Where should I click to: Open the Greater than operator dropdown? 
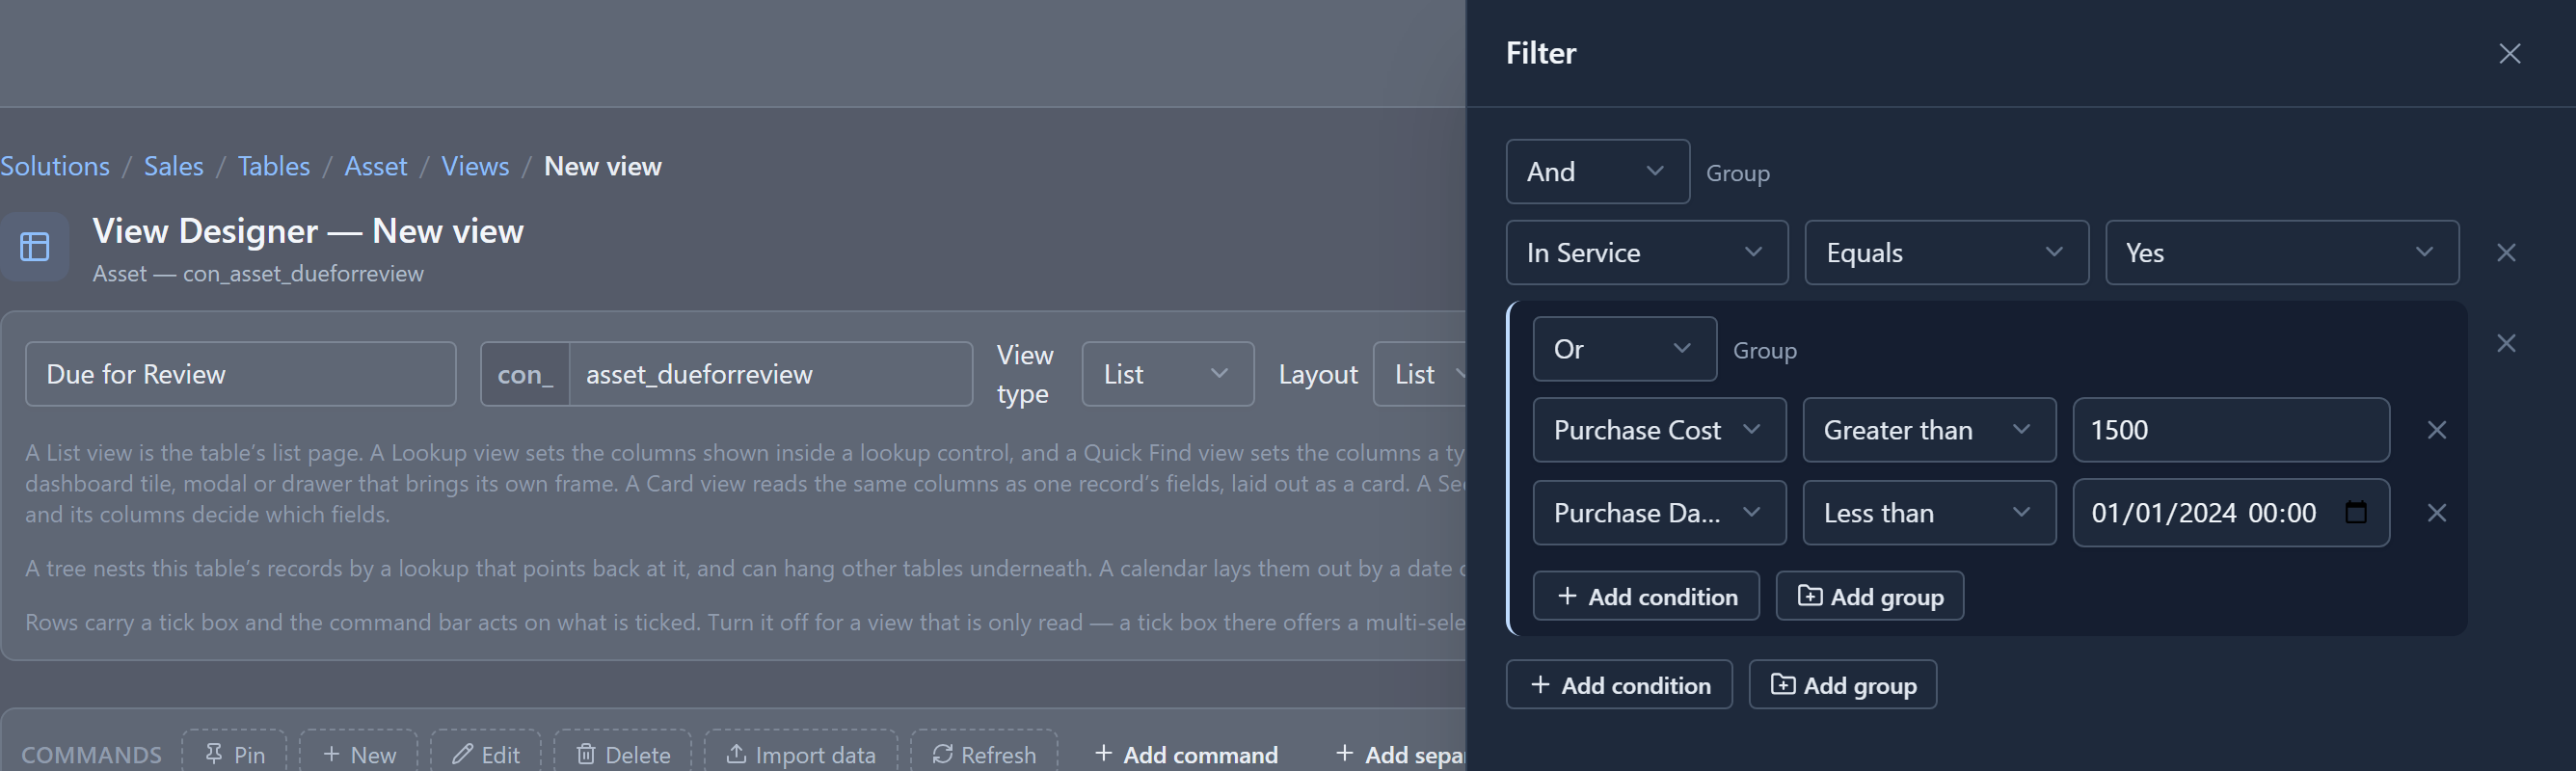coord(1928,430)
